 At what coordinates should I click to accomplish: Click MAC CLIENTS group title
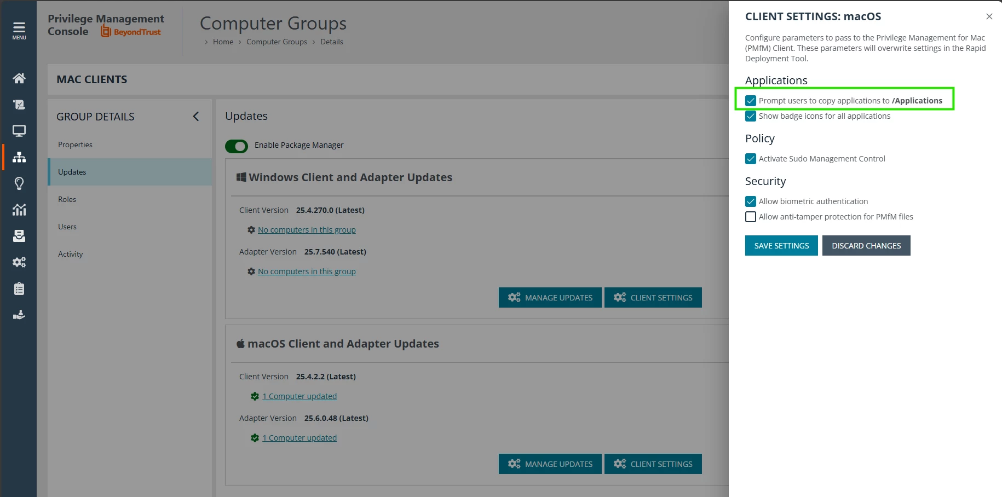point(92,79)
